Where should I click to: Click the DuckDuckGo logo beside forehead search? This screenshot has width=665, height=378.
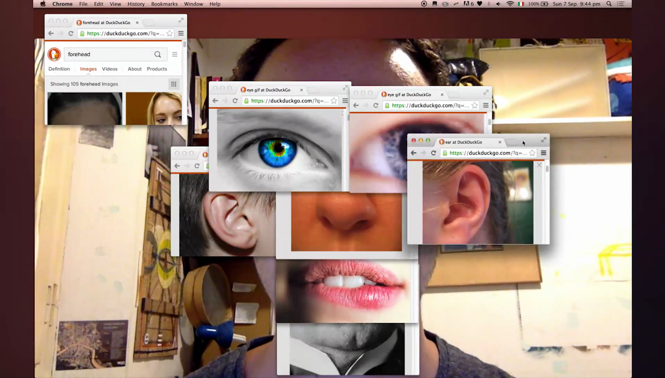[54, 54]
